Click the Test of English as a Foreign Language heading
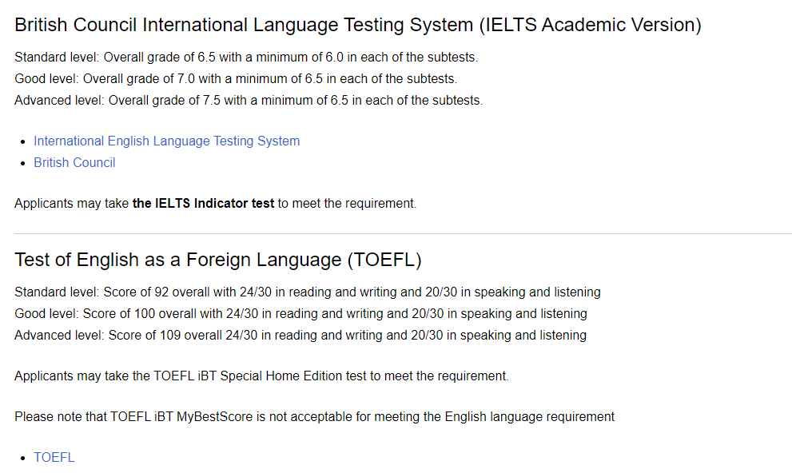This screenshot has height=473, width=792. (217, 260)
